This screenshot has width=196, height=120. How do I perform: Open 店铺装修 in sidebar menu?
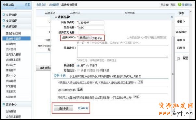11,44
